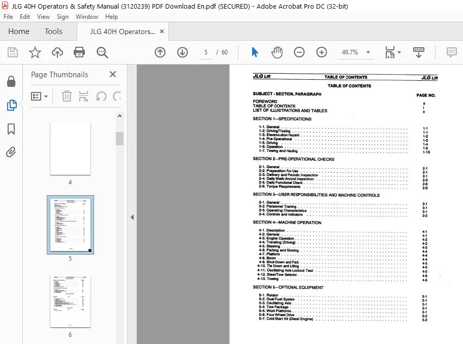
Task: Activate the Hand pan tool
Action: point(277,52)
